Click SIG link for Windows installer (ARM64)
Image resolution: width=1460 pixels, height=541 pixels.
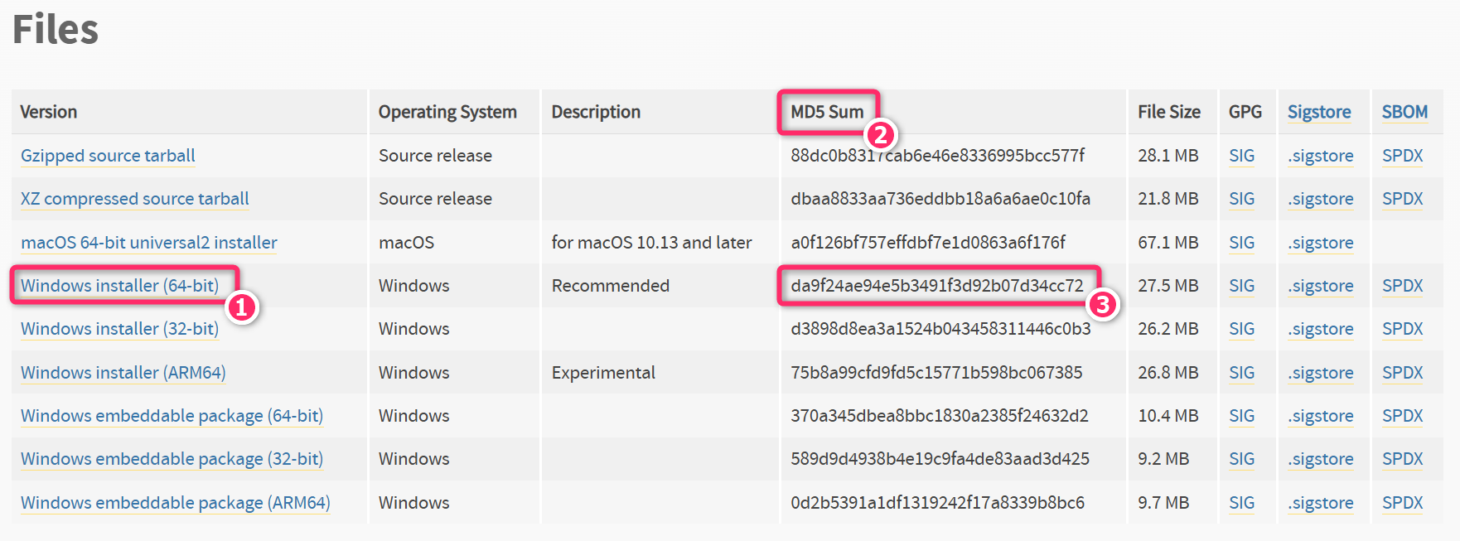[1241, 373]
